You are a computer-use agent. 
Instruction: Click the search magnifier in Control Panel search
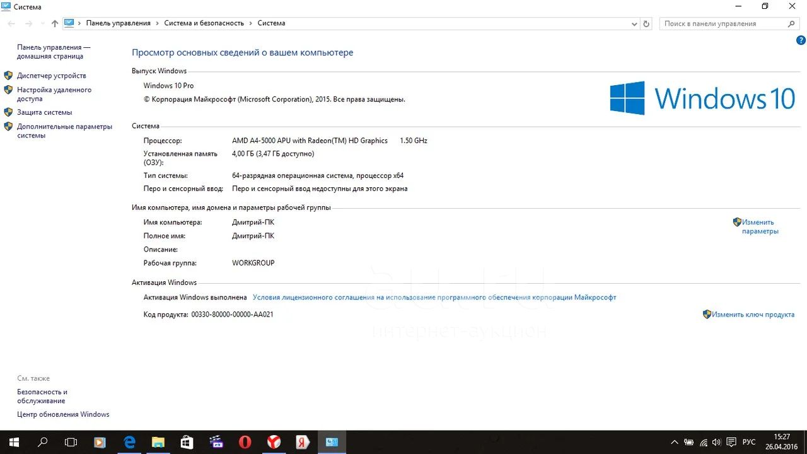(x=792, y=23)
